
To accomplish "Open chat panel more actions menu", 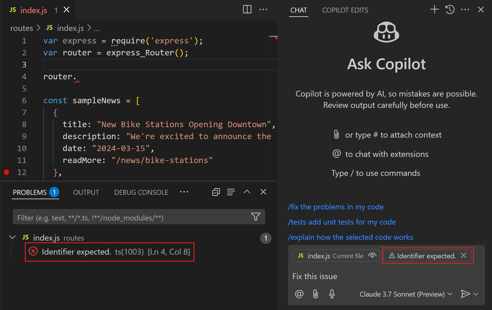I will [x=465, y=9].
